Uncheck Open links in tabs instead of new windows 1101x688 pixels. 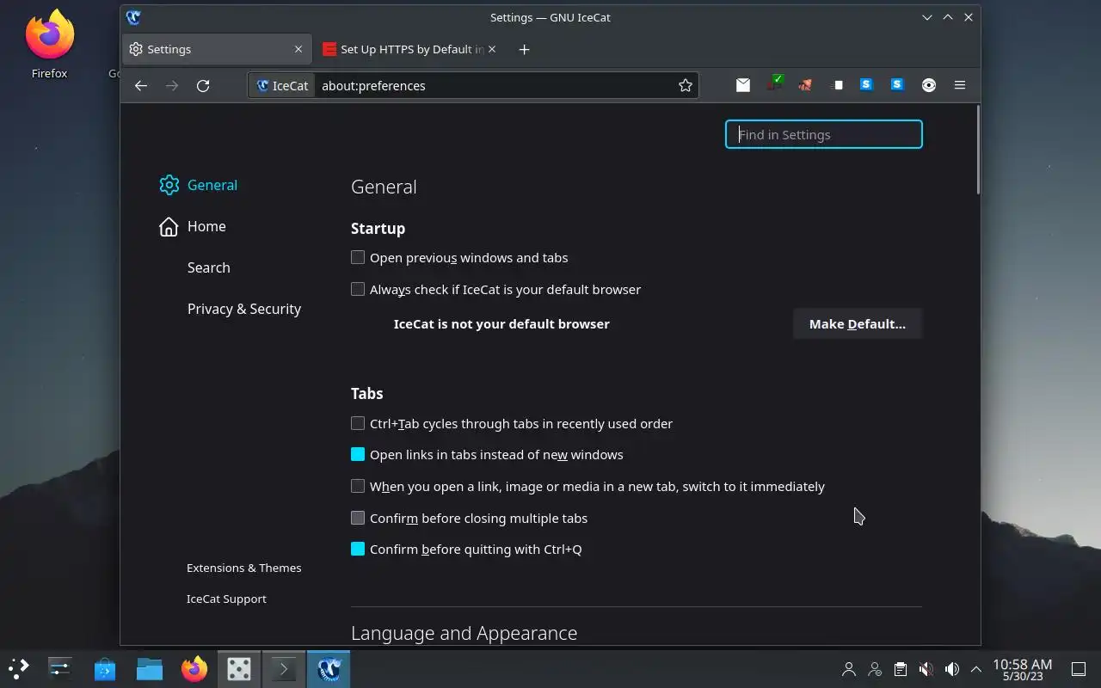tap(358, 454)
